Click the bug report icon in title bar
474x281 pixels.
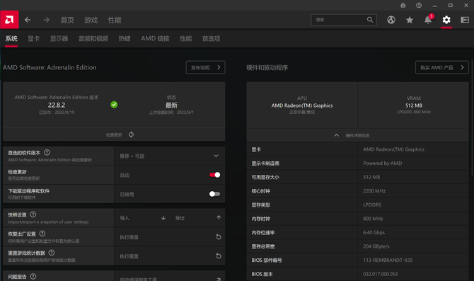(x=403, y=5)
